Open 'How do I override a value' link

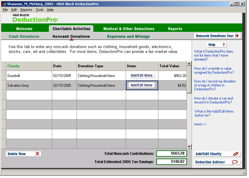click(x=214, y=70)
